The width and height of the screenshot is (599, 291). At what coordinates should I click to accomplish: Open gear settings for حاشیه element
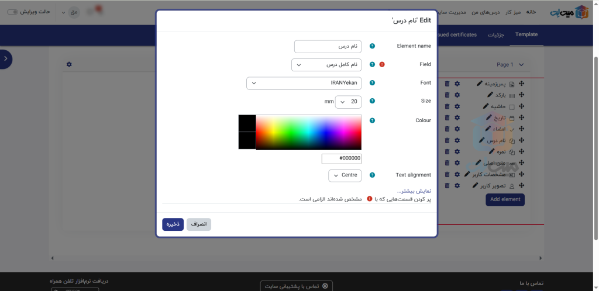pos(457,106)
